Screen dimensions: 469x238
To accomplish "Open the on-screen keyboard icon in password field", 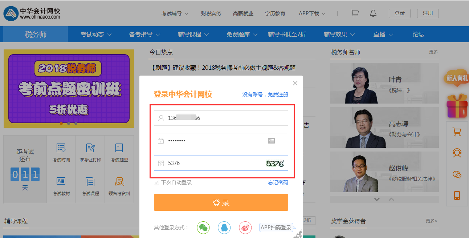I will click(x=272, y=141).
